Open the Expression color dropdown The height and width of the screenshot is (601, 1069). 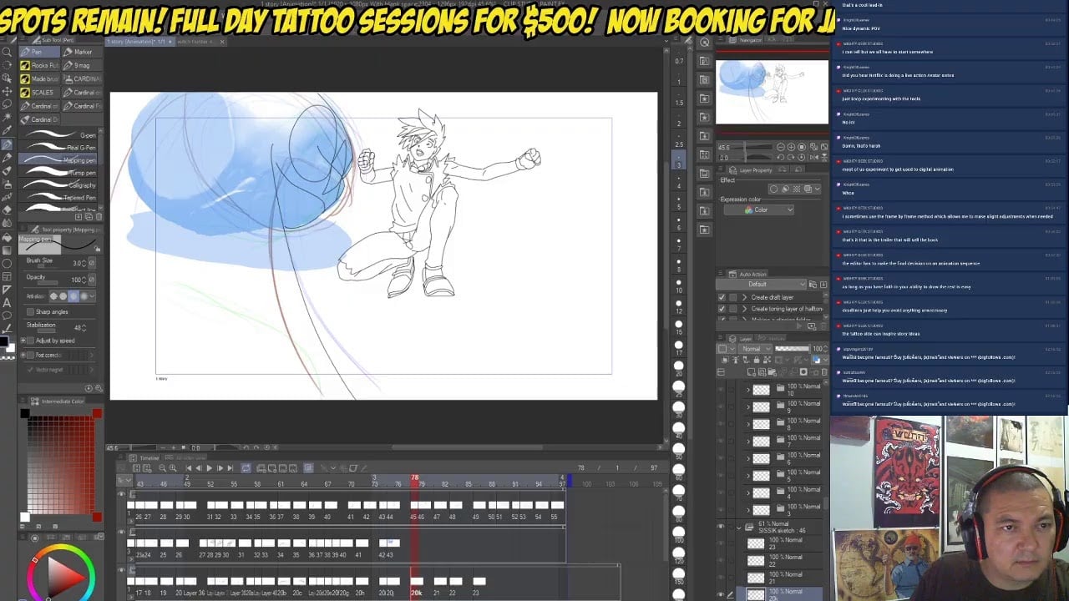pyautogui.click(x=758, y=210)
